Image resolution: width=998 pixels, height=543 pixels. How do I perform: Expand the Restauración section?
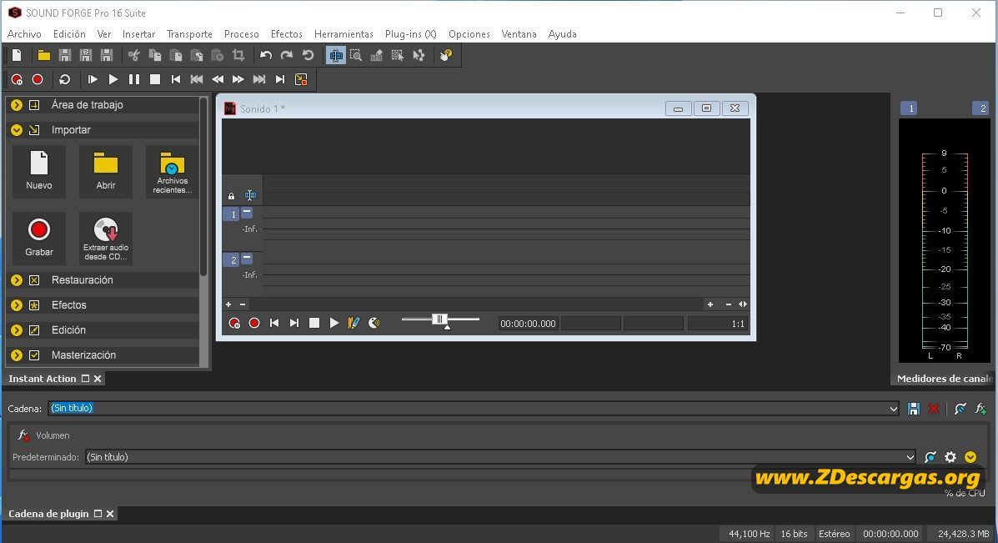(x=17, y=280)
